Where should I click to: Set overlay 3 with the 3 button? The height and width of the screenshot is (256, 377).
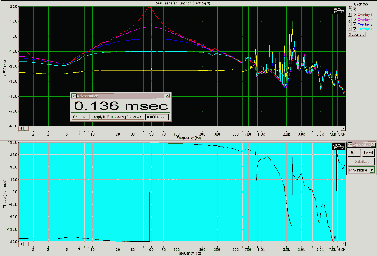coord(350,24)
